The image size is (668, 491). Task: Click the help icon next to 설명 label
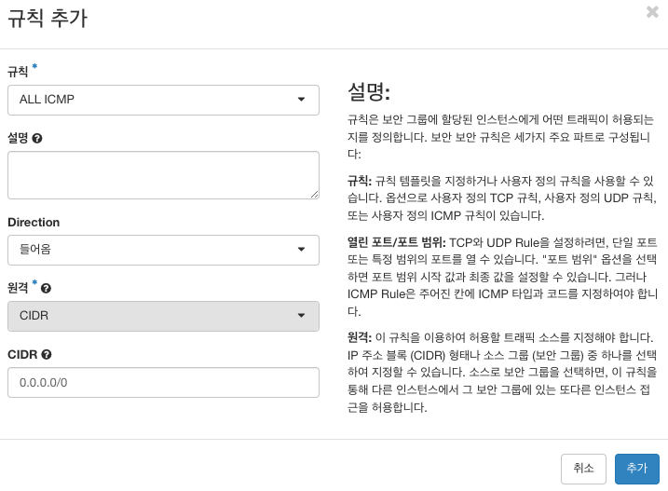pyautogui.click(x=37, y=139)
